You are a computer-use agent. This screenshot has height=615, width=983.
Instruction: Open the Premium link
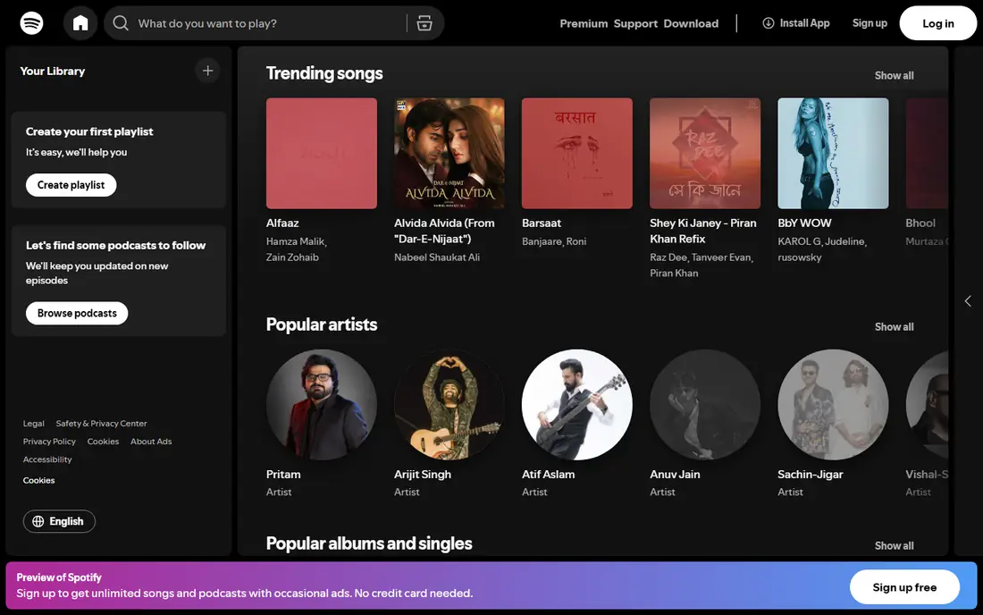[584, 23]
